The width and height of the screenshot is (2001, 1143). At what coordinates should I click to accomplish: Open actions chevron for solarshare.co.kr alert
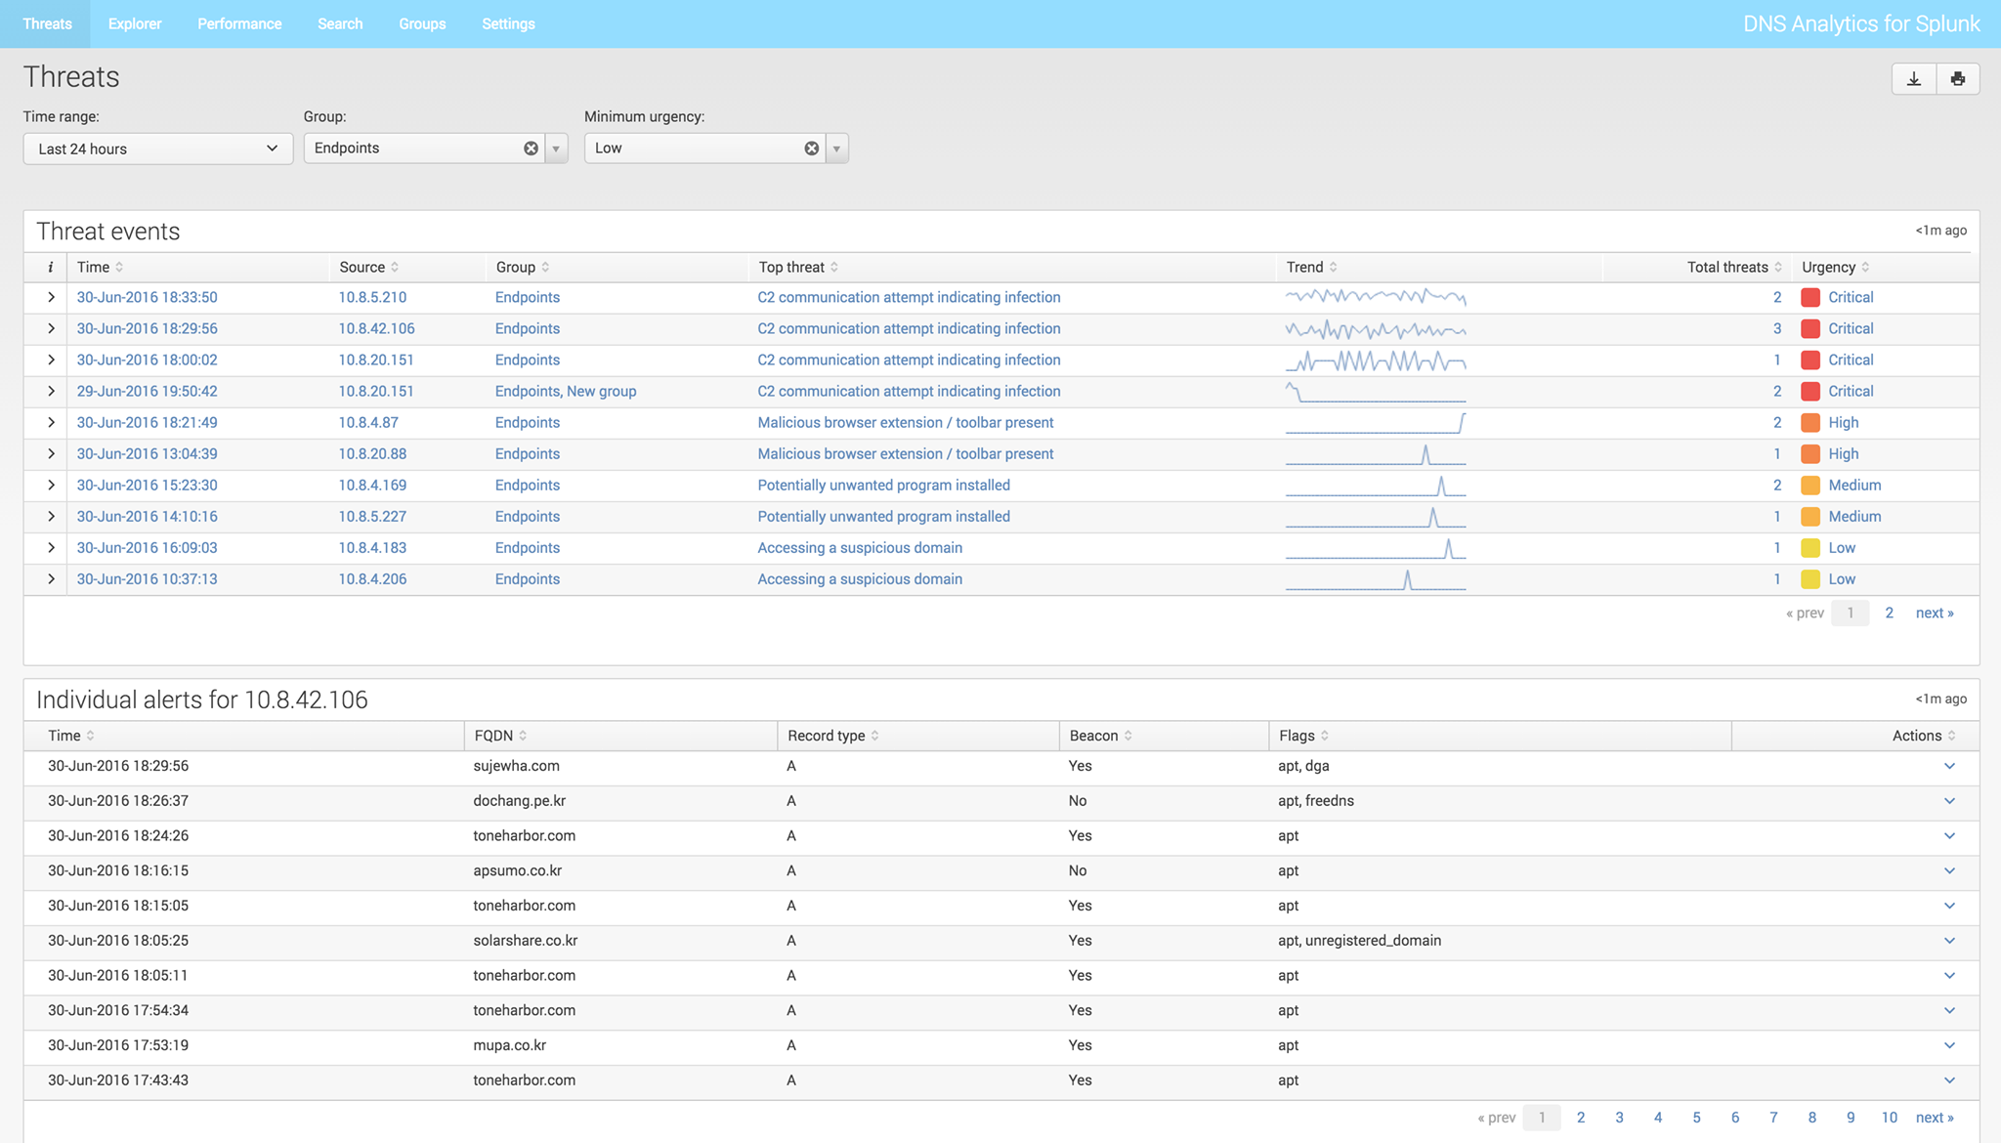(1949, 941)
